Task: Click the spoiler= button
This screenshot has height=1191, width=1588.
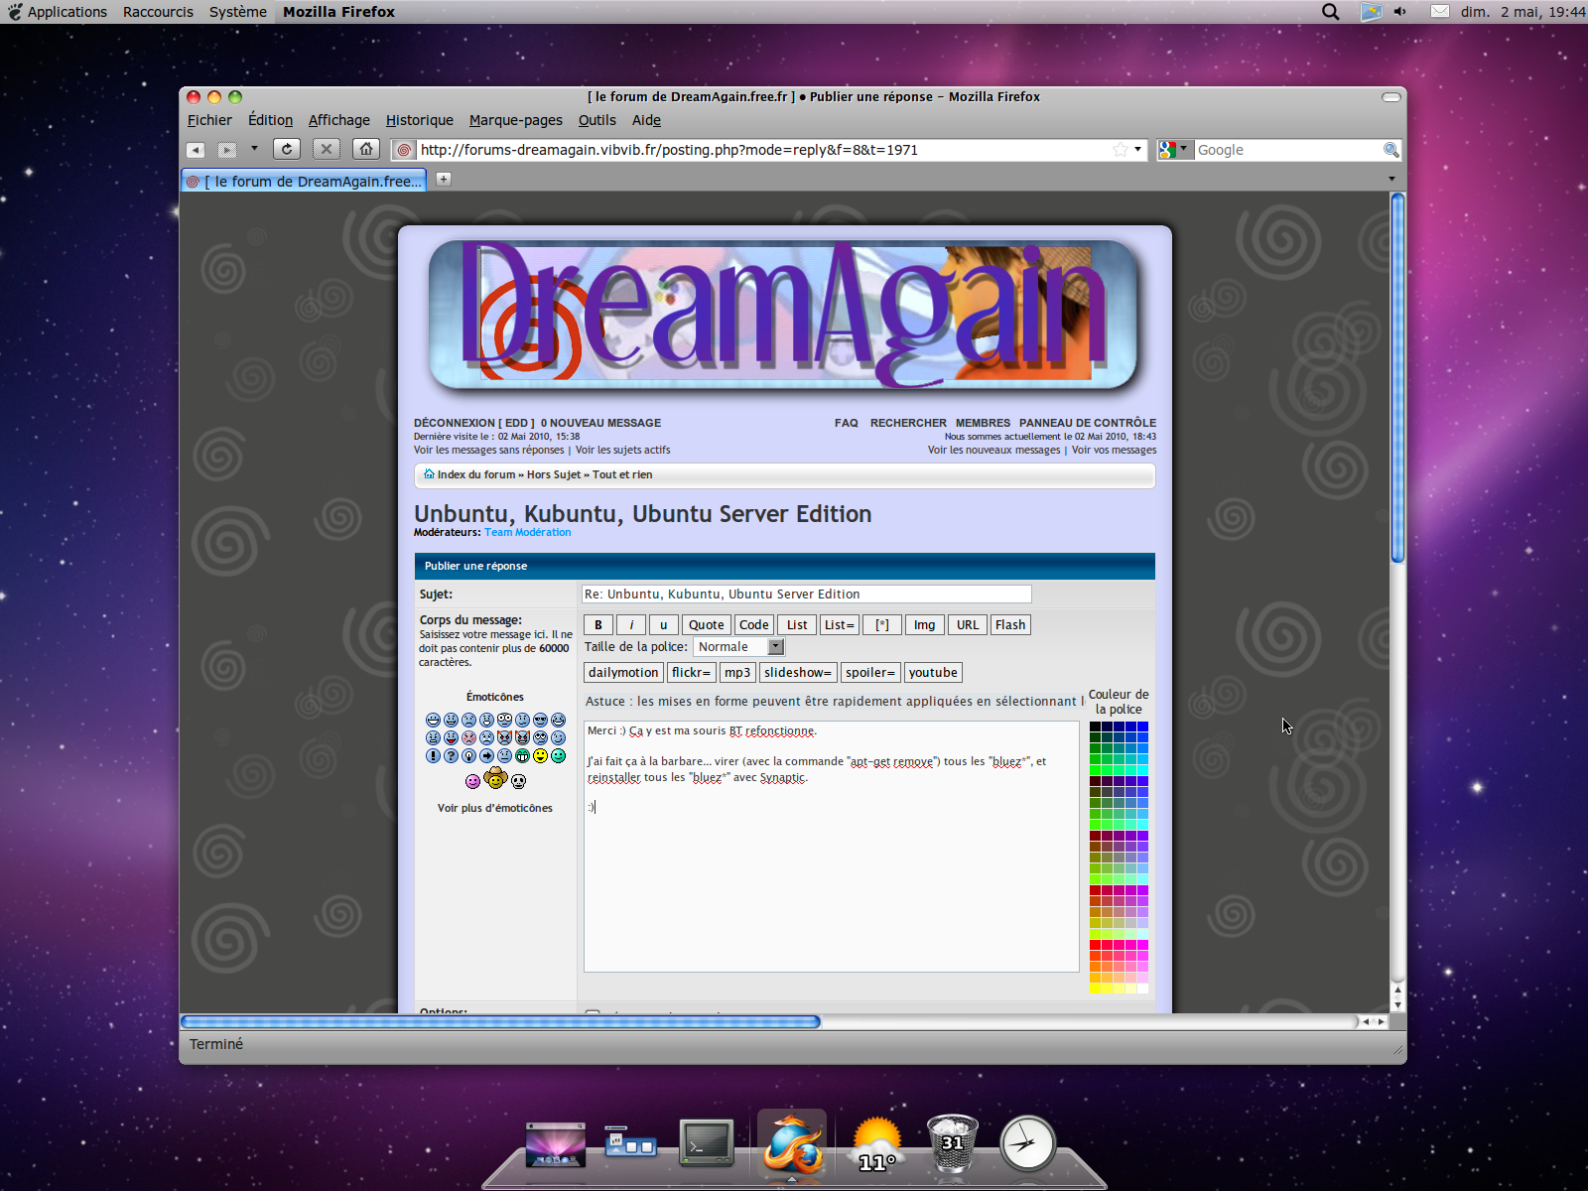Action: coord(870,673)
